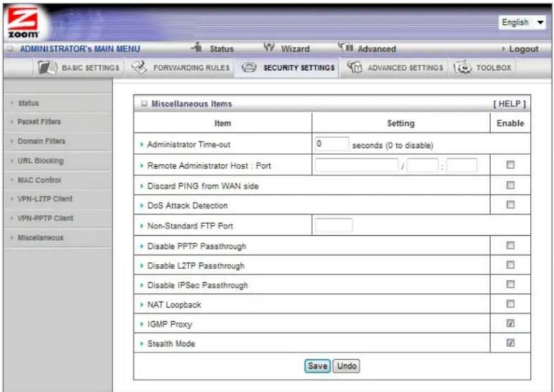Image resolution: width=554 pixels, height=392 pixels.
Task: Open the HELP link
Action: pos(510,104)
